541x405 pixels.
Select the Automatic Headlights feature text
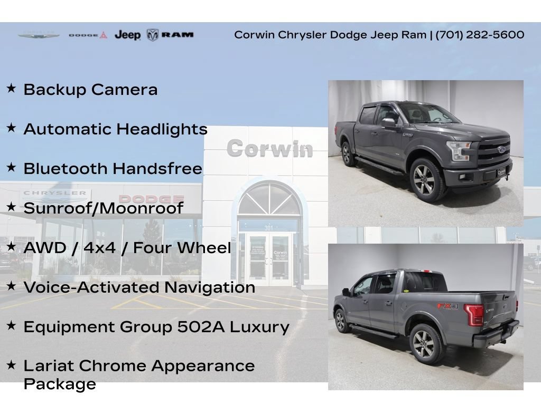(x=116, y=129)
